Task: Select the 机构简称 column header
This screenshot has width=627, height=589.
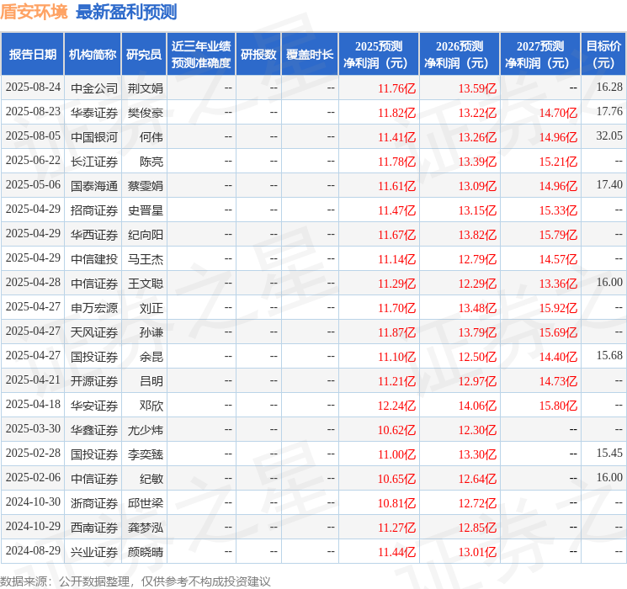Action: point(93,55)
